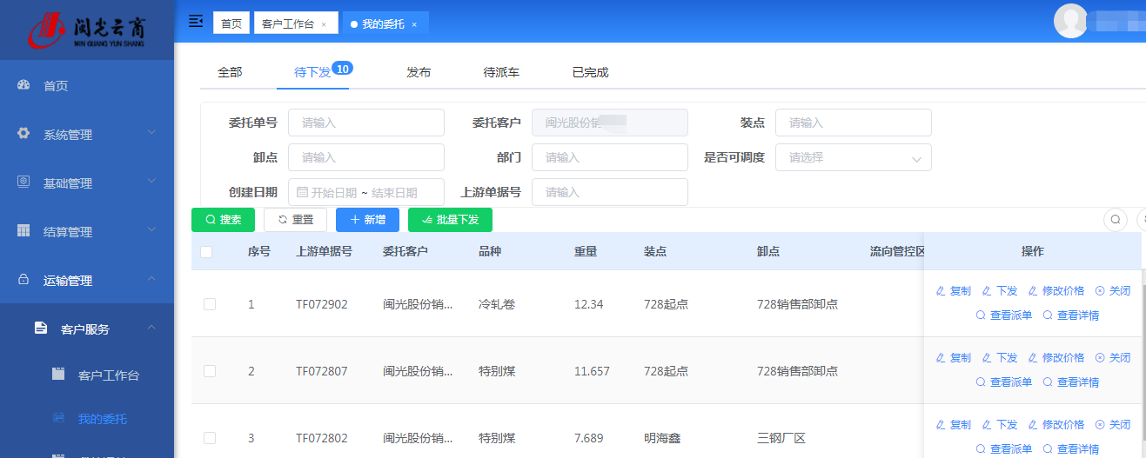
Task: Click the 委托单号 input field
Action: click(365, 123)
